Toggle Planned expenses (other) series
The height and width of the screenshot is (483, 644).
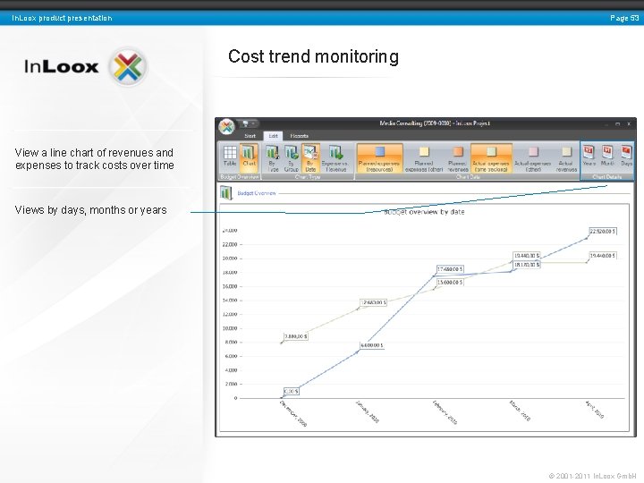pyautogui.click(x=423, y=158)
